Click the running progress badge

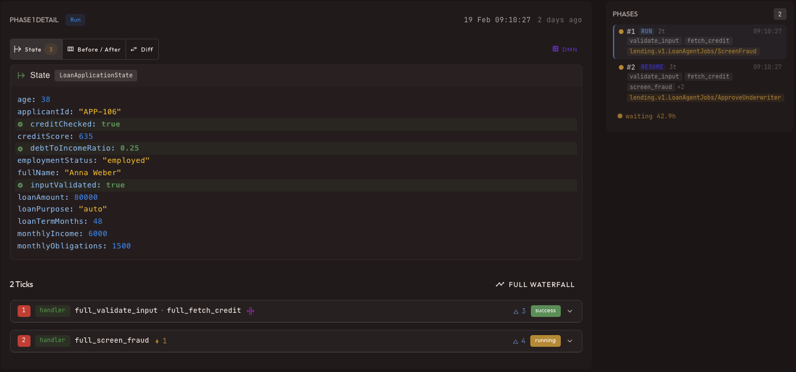coord(545,340)
